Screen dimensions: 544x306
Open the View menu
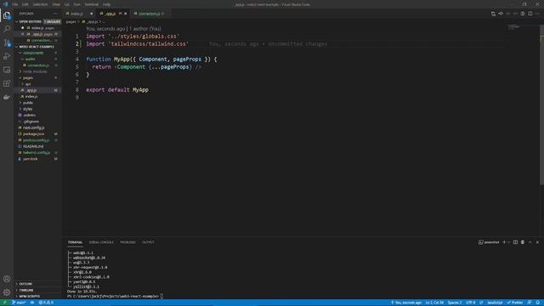coord(56,4)
